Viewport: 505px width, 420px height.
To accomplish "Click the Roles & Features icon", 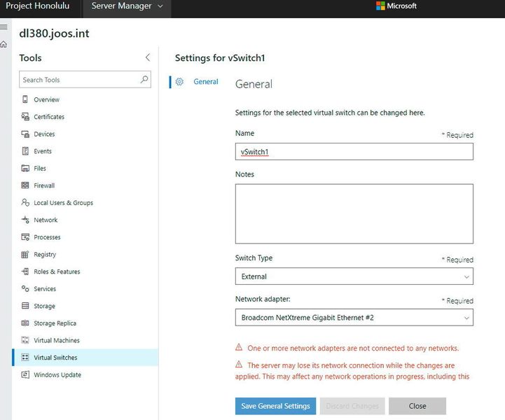I will (x=25, y=272).
